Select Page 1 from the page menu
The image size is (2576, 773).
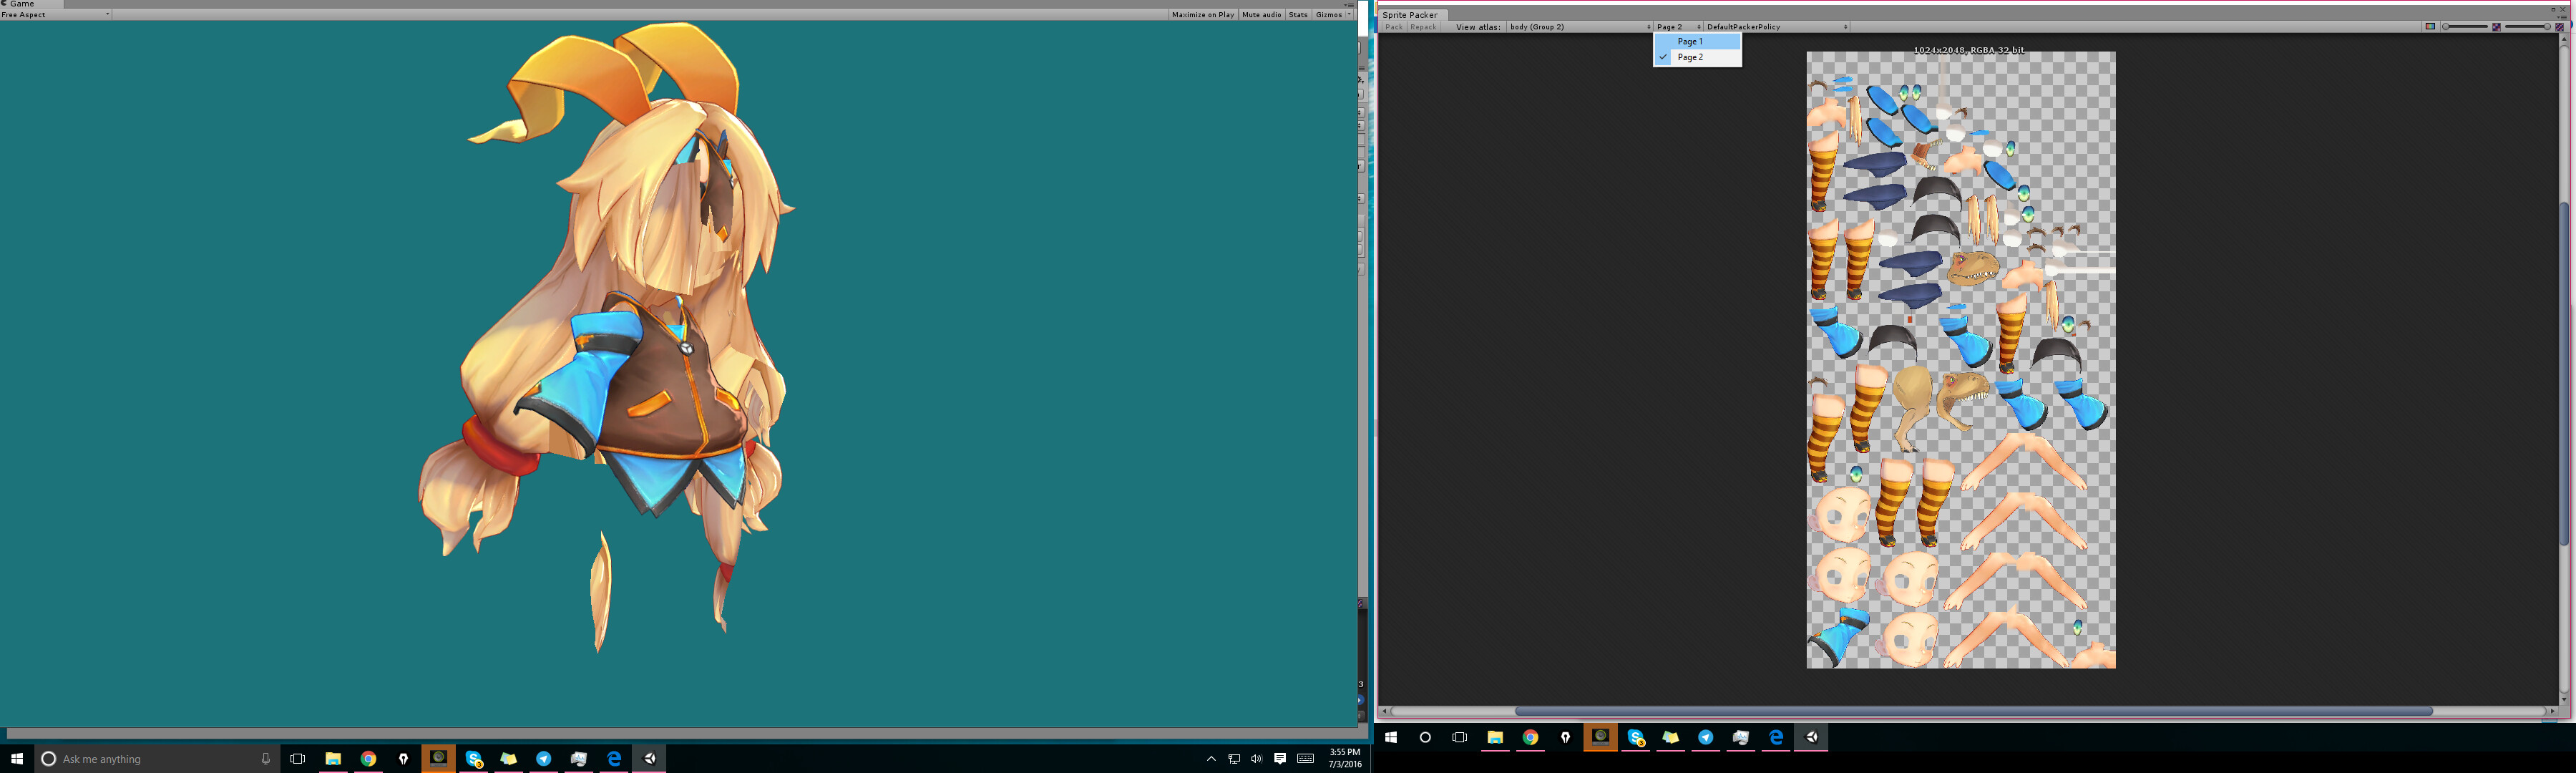point(1691,41)
